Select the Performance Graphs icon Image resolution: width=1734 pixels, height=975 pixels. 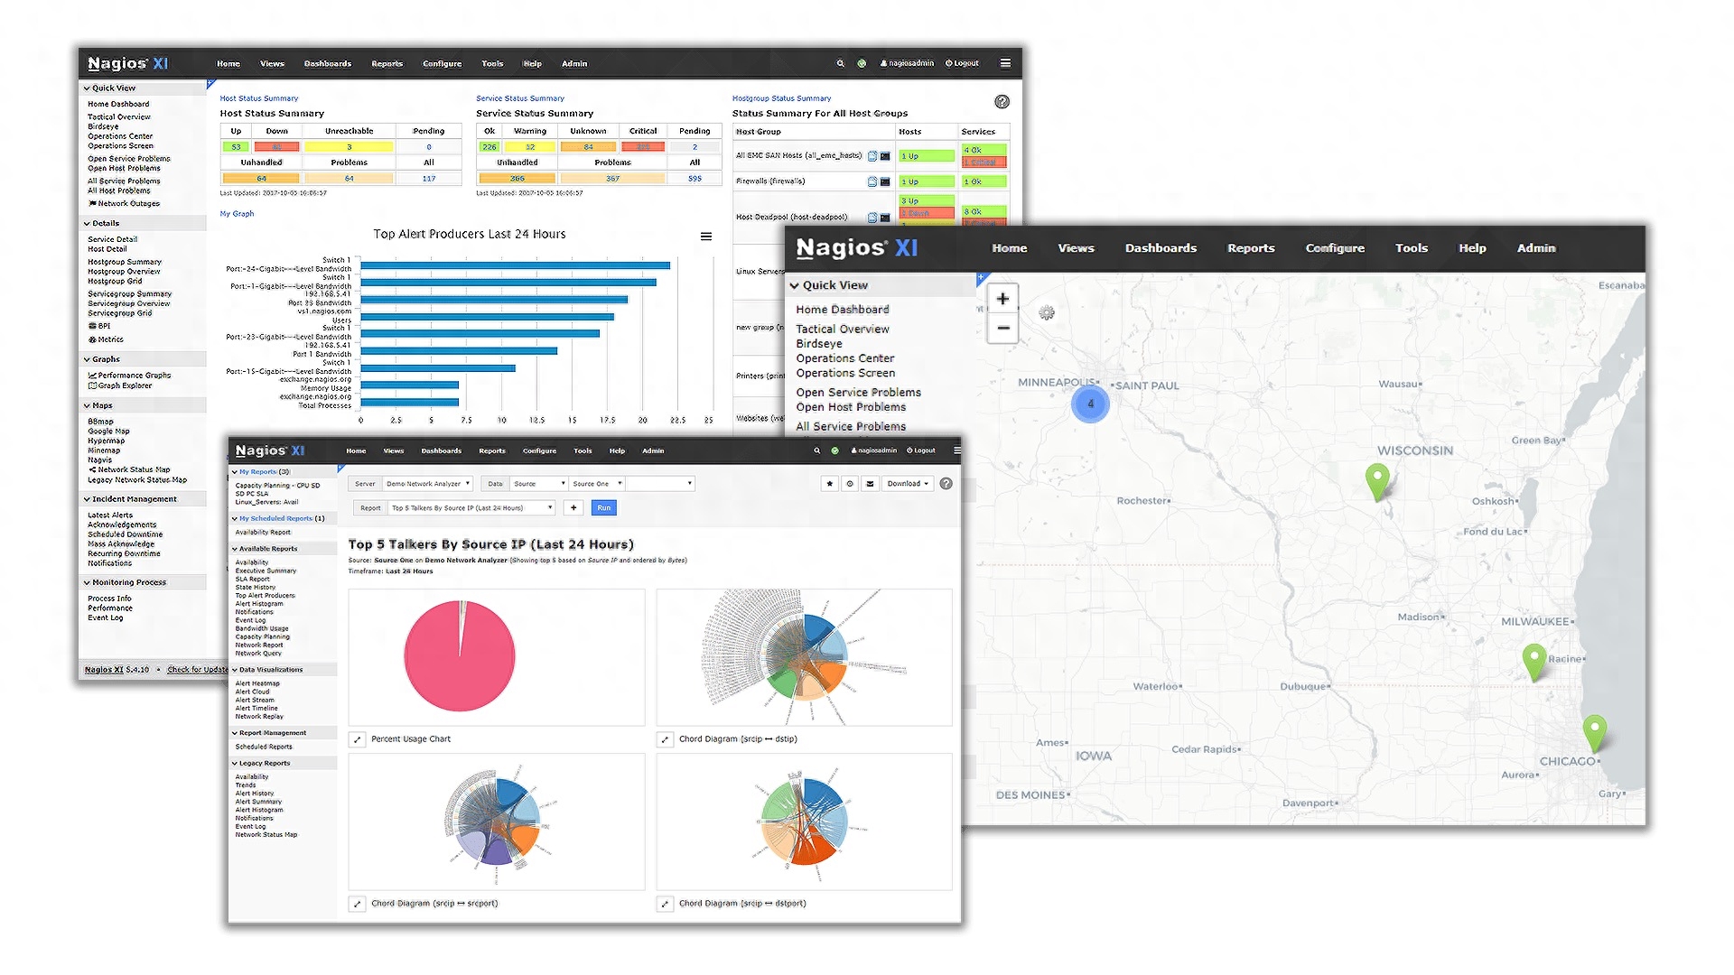[x=92, y=375]
